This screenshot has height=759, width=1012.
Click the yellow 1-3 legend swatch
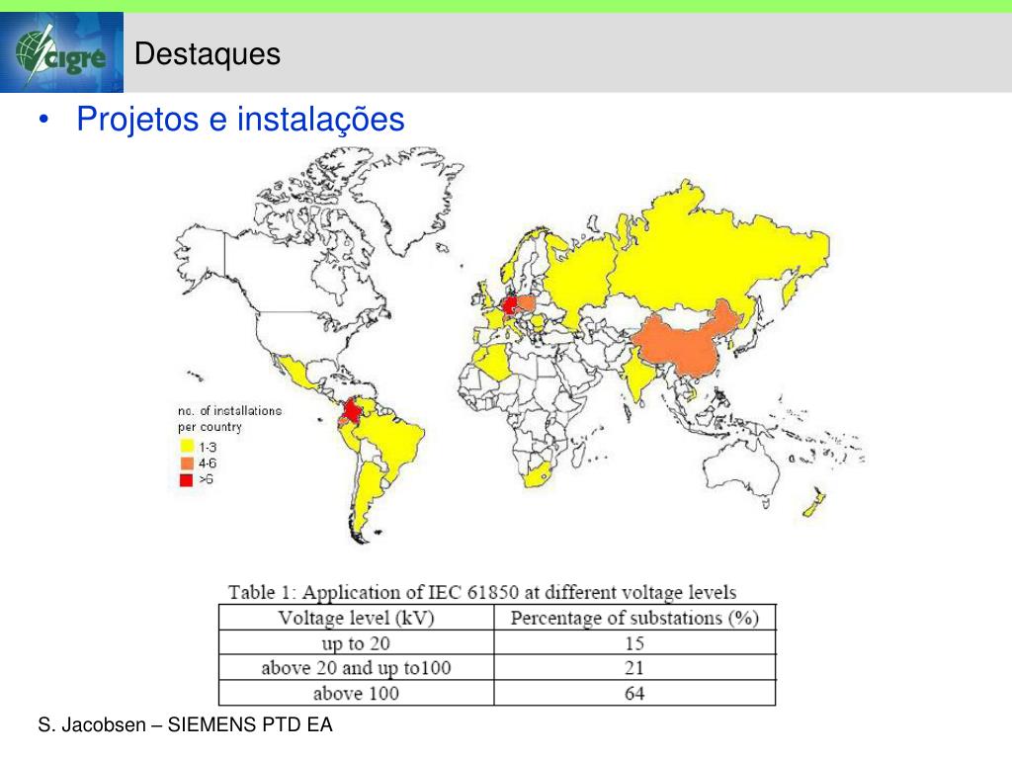click(186, 446)
